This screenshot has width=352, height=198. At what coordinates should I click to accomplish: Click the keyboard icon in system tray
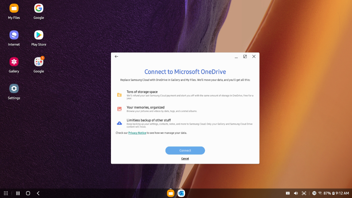click(288, 193)
